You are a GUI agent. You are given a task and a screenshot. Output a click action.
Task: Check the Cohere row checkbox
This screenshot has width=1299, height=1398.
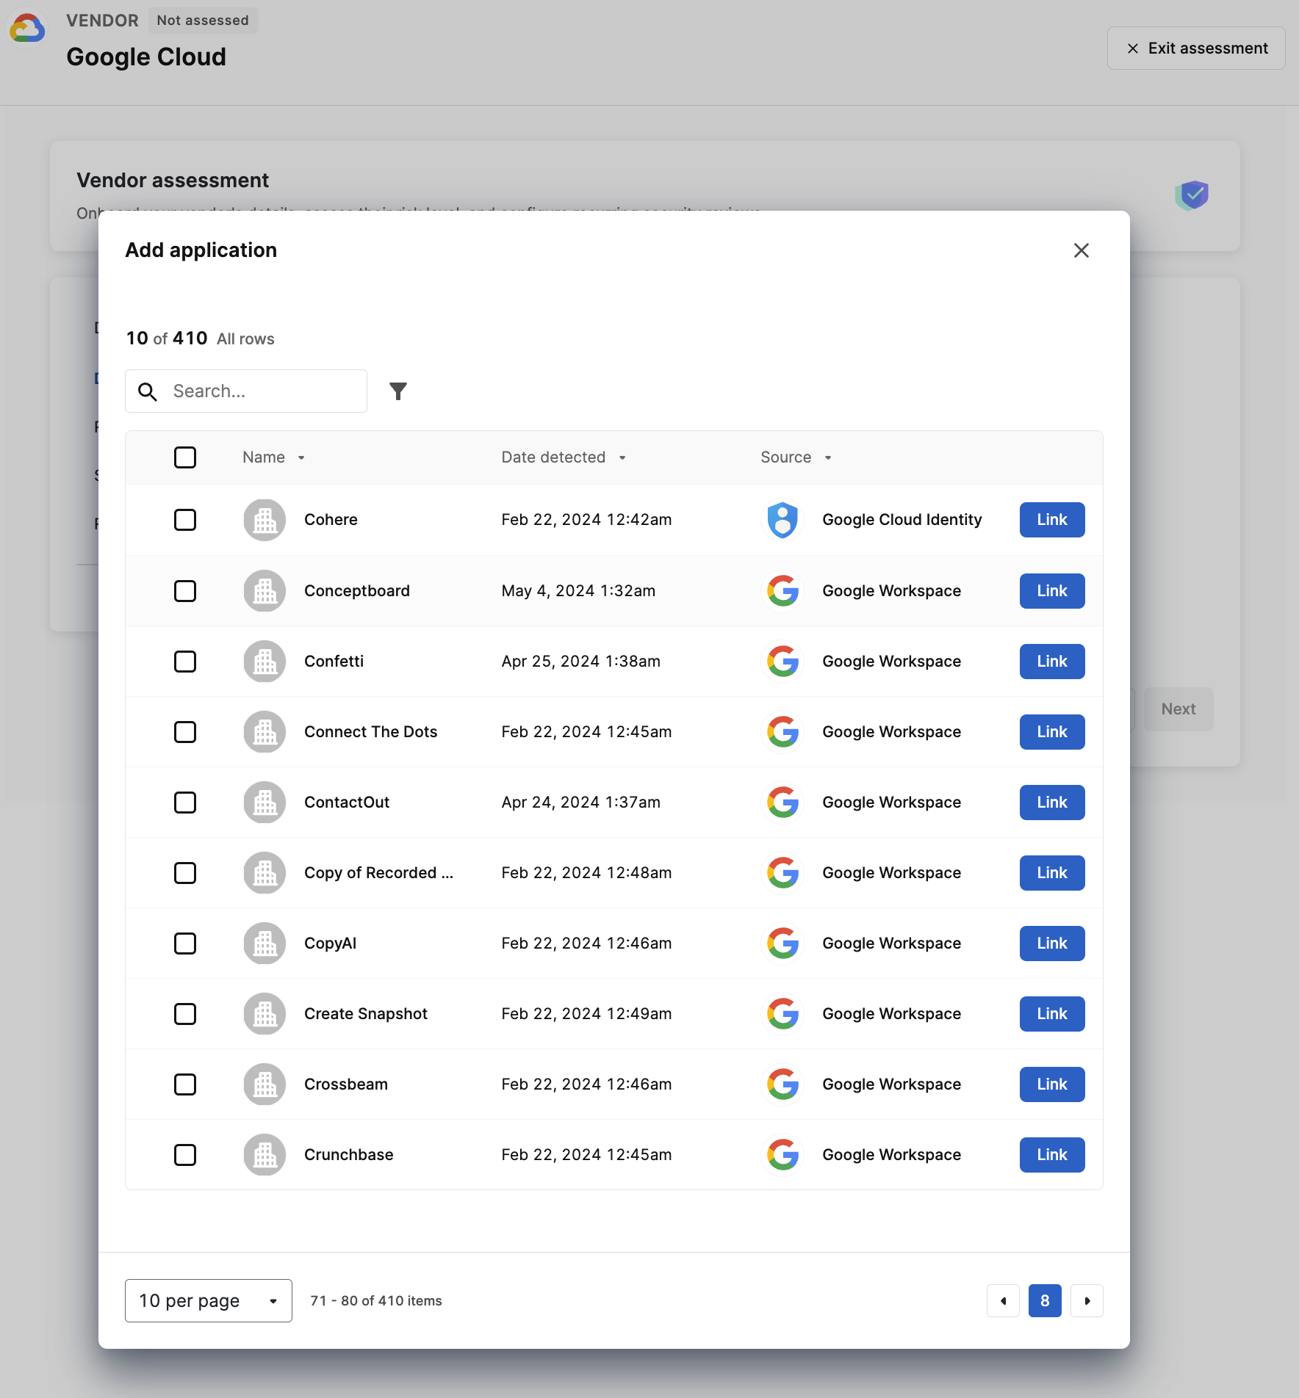click(185, 520)
